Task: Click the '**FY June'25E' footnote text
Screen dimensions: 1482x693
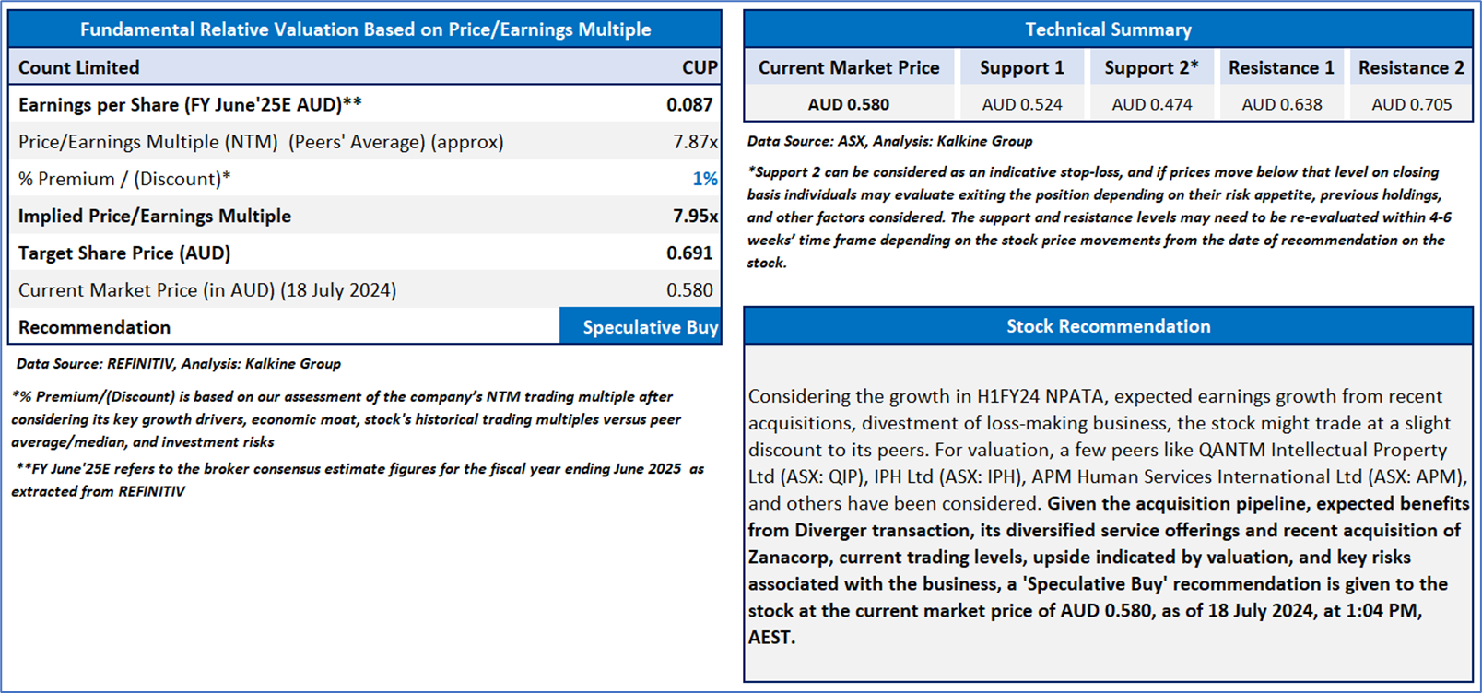Action: coord(357,480)
